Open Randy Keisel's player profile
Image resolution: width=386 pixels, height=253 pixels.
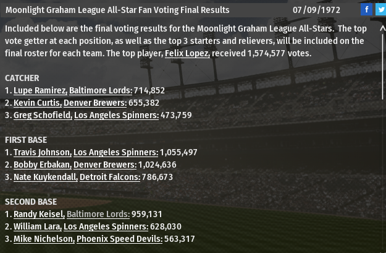click(39, 214)
